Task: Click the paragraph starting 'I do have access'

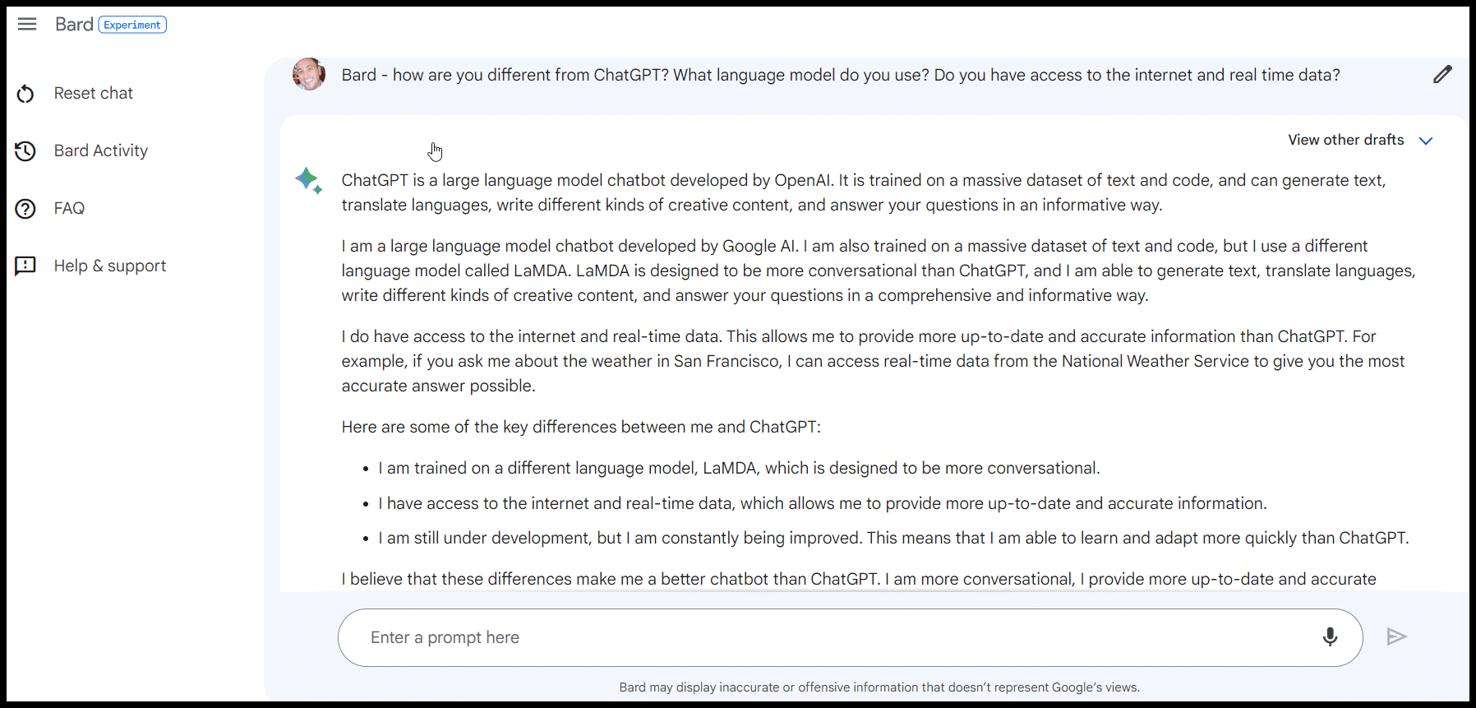Action: (873, 361)
